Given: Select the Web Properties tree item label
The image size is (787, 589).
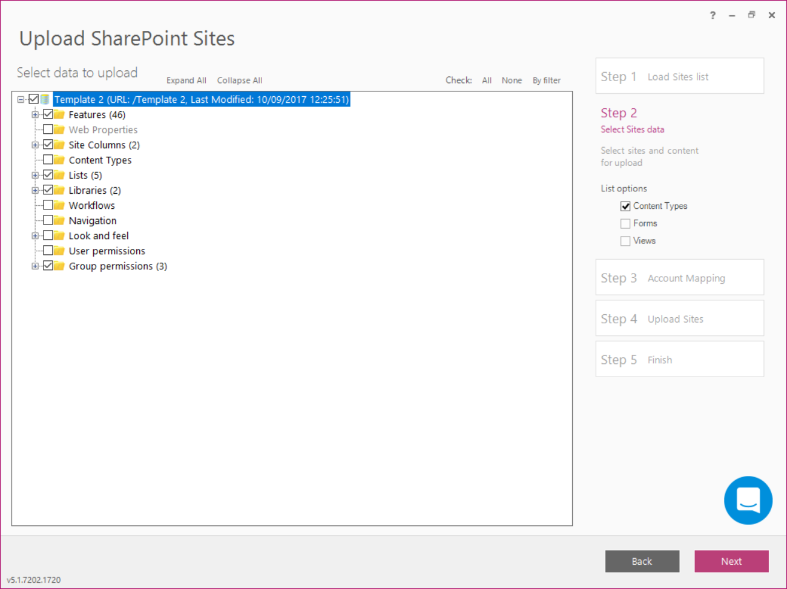Looking at the screenshot, I should 103,130.
